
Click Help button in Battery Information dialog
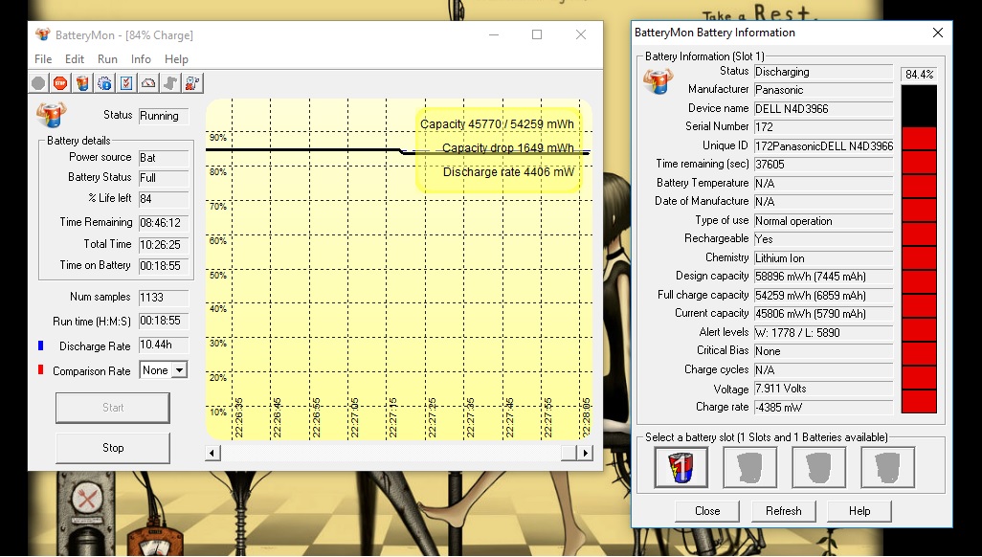pos(859,511)
